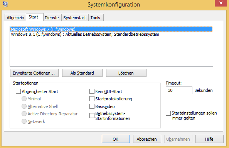Click the Timeout seconds input field
This screenshot has width=229, height=148.
(x=179, y=90)
